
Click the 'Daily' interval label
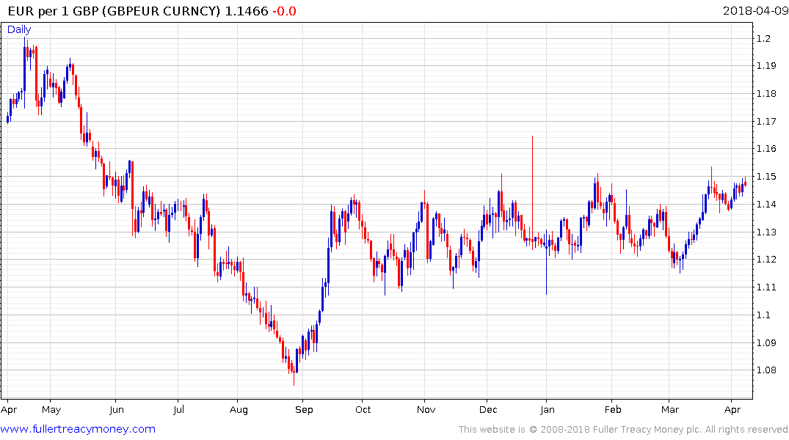click(x=19, y=29)
